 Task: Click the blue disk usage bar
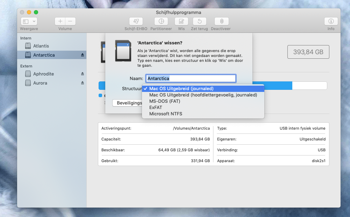click(272, 86)
